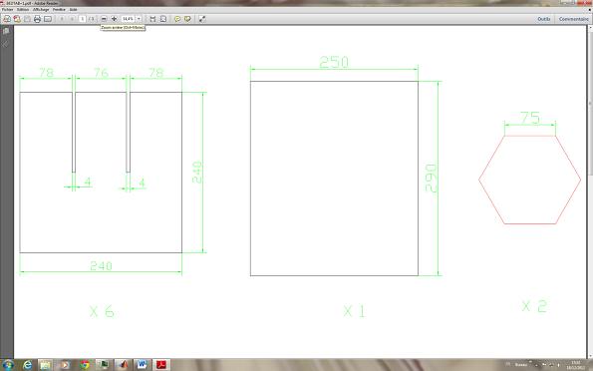Click the zoom out minus button
Screen dimensions: 593x371
click(x=104, y=19)
